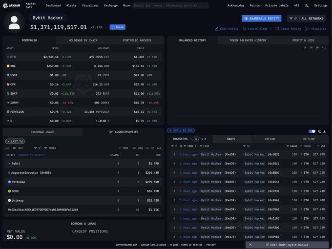
Task: Open the TIME filter in counterparties
Action: coord(124,148)
